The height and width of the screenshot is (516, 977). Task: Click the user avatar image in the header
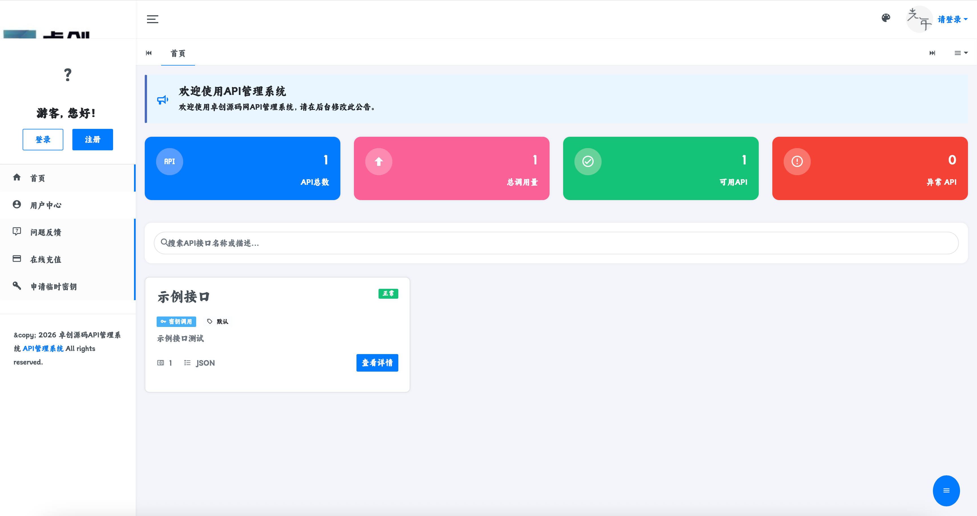click(919, 19)
